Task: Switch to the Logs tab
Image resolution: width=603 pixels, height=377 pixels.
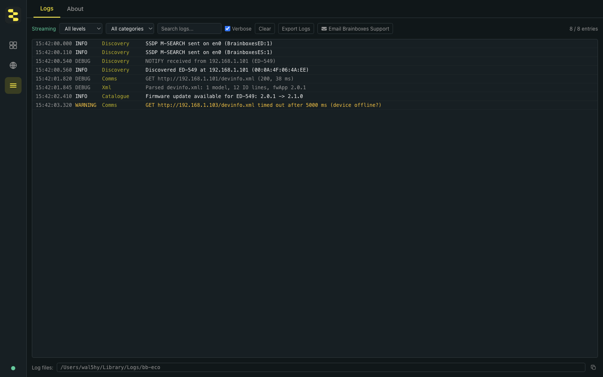Action: click(47, 8)
